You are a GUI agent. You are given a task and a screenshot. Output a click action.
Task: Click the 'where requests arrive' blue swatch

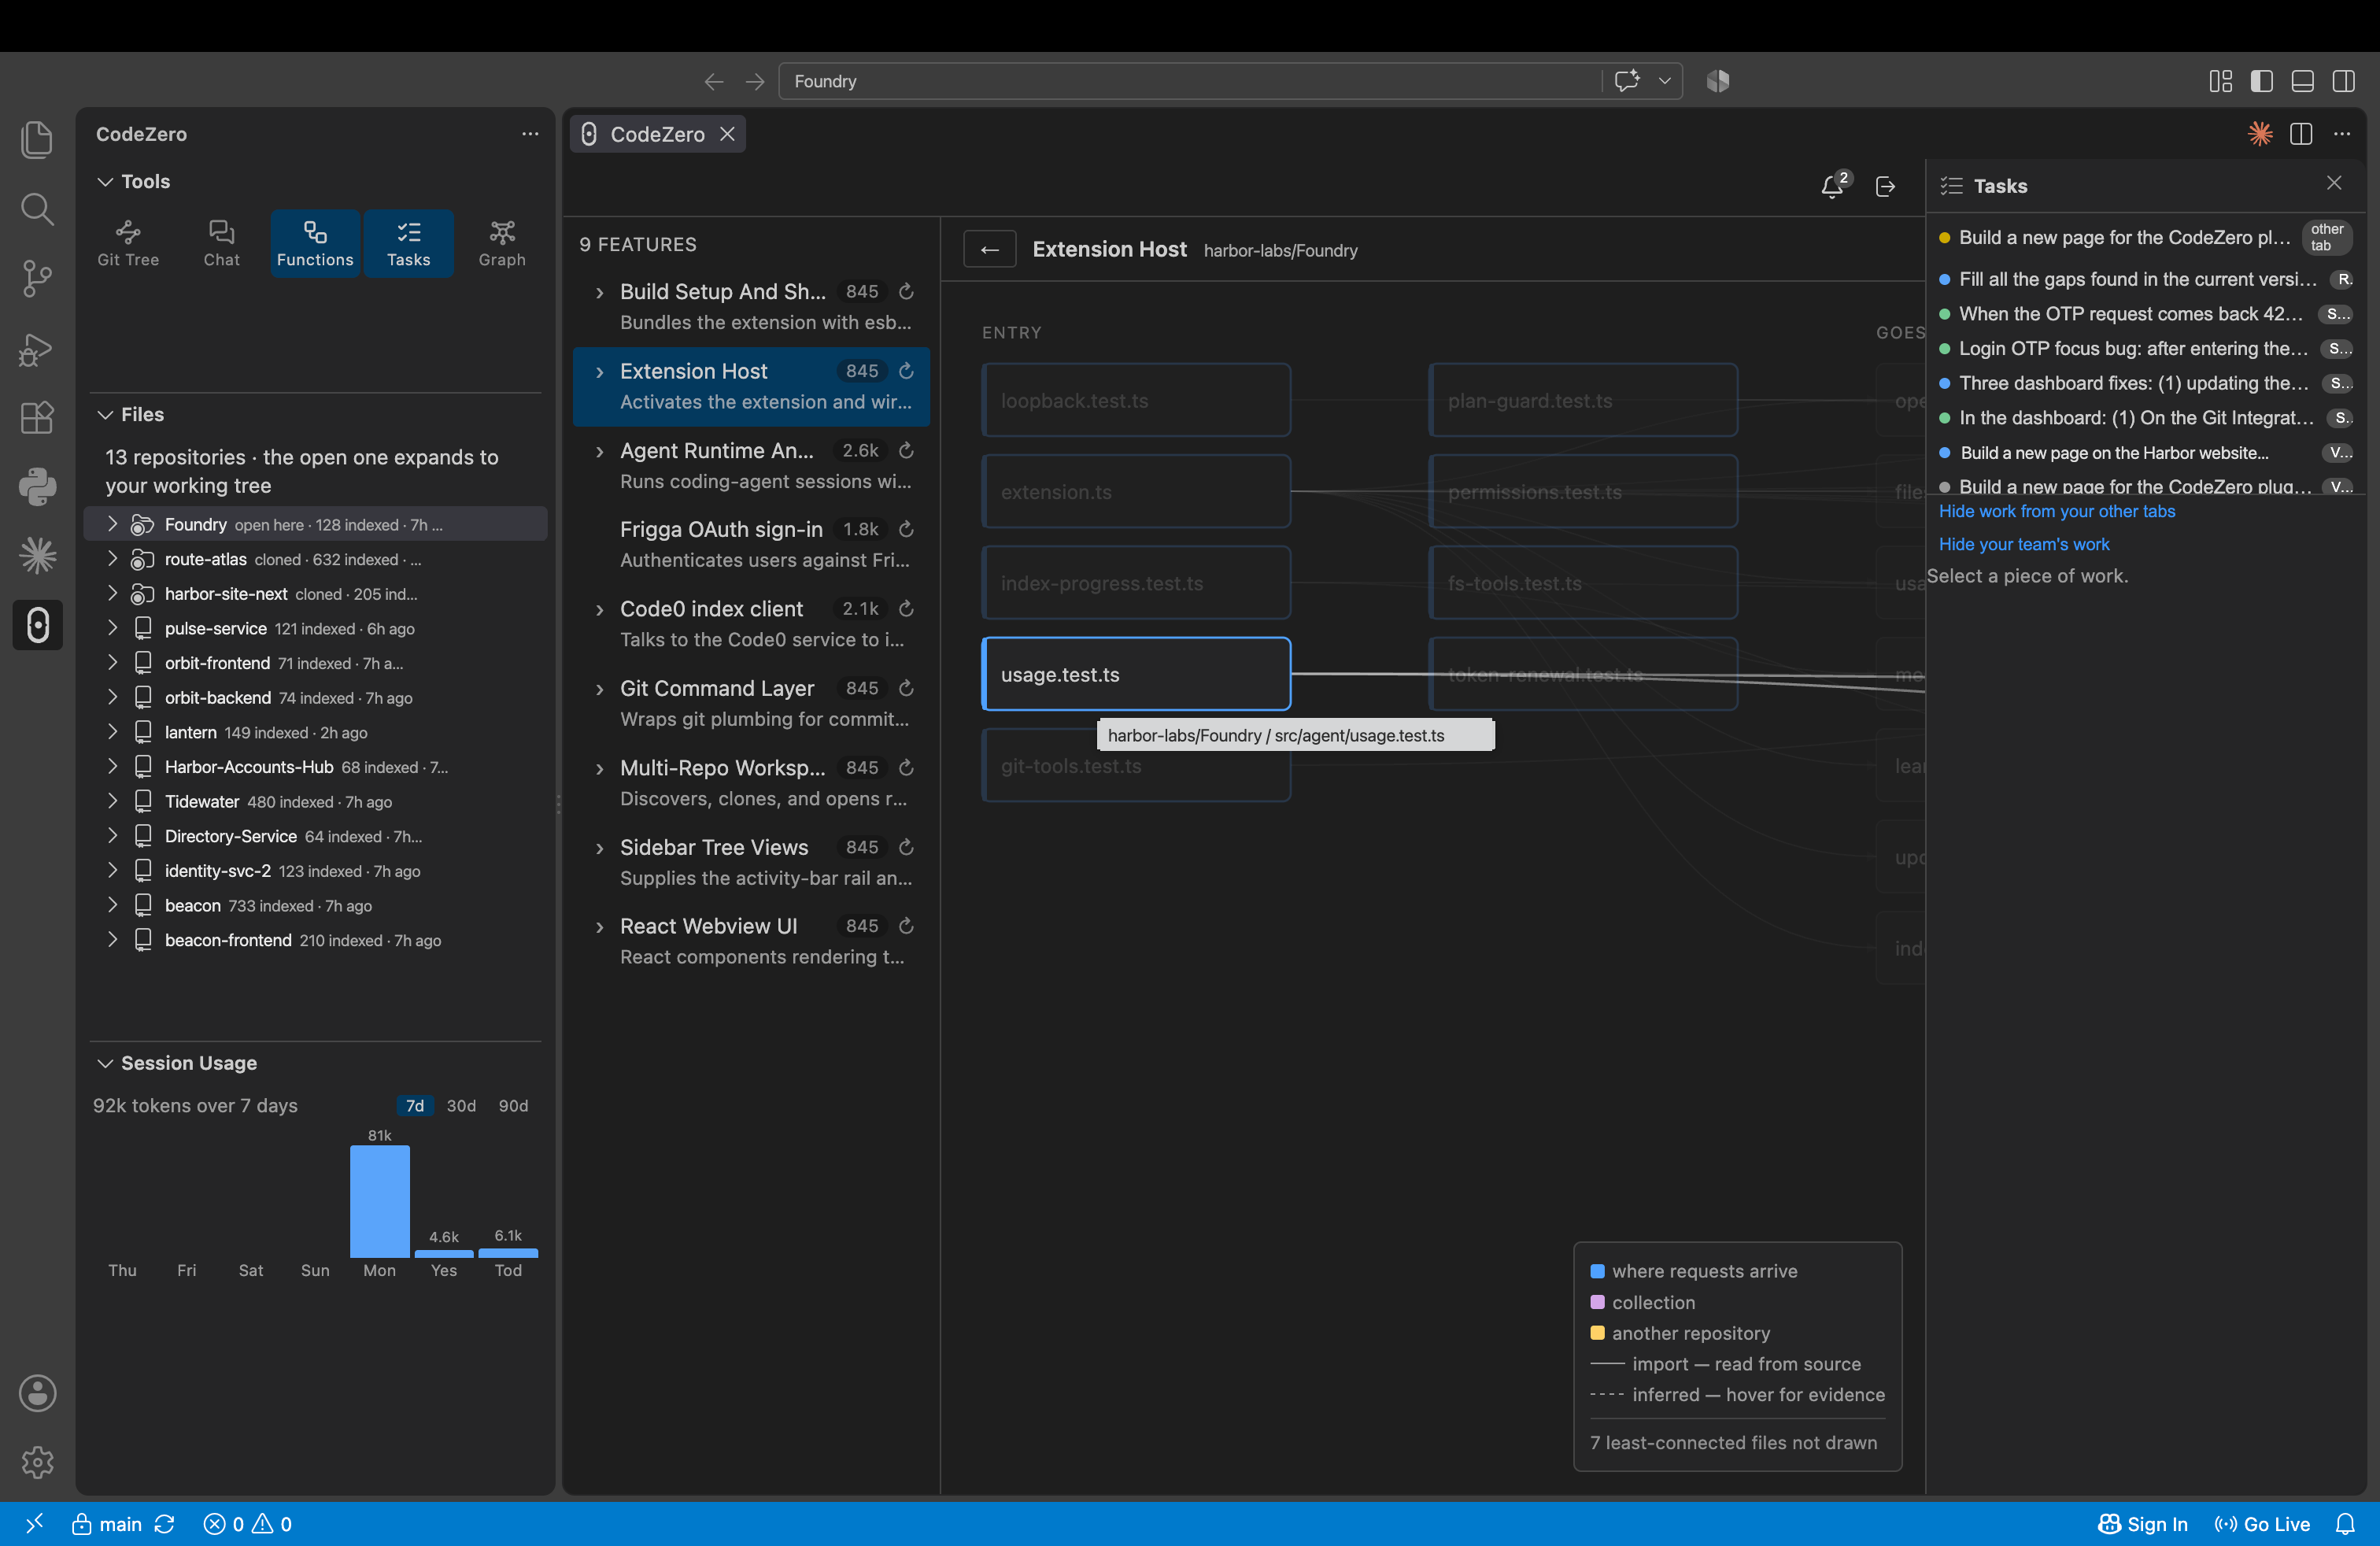click(1597, 1271)
